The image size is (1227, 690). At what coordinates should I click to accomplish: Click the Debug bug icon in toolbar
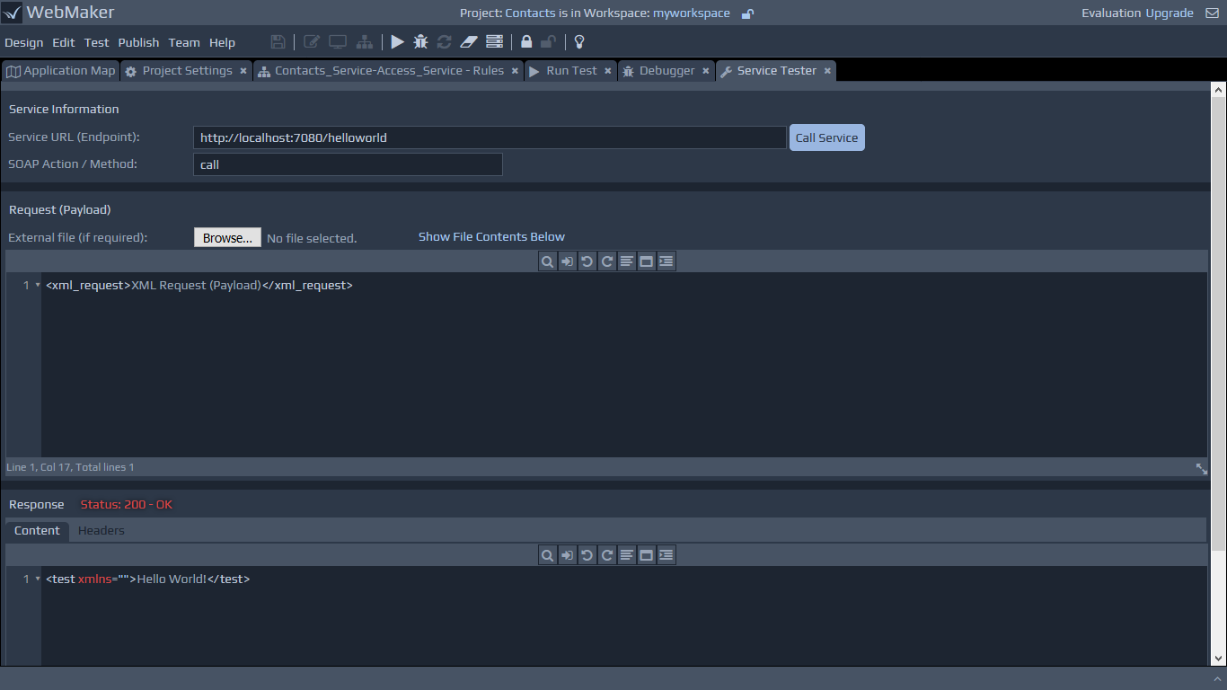tap(420, 42)
